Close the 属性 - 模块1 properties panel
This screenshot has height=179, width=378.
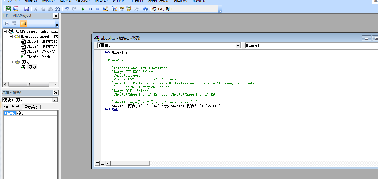[56, 93]
